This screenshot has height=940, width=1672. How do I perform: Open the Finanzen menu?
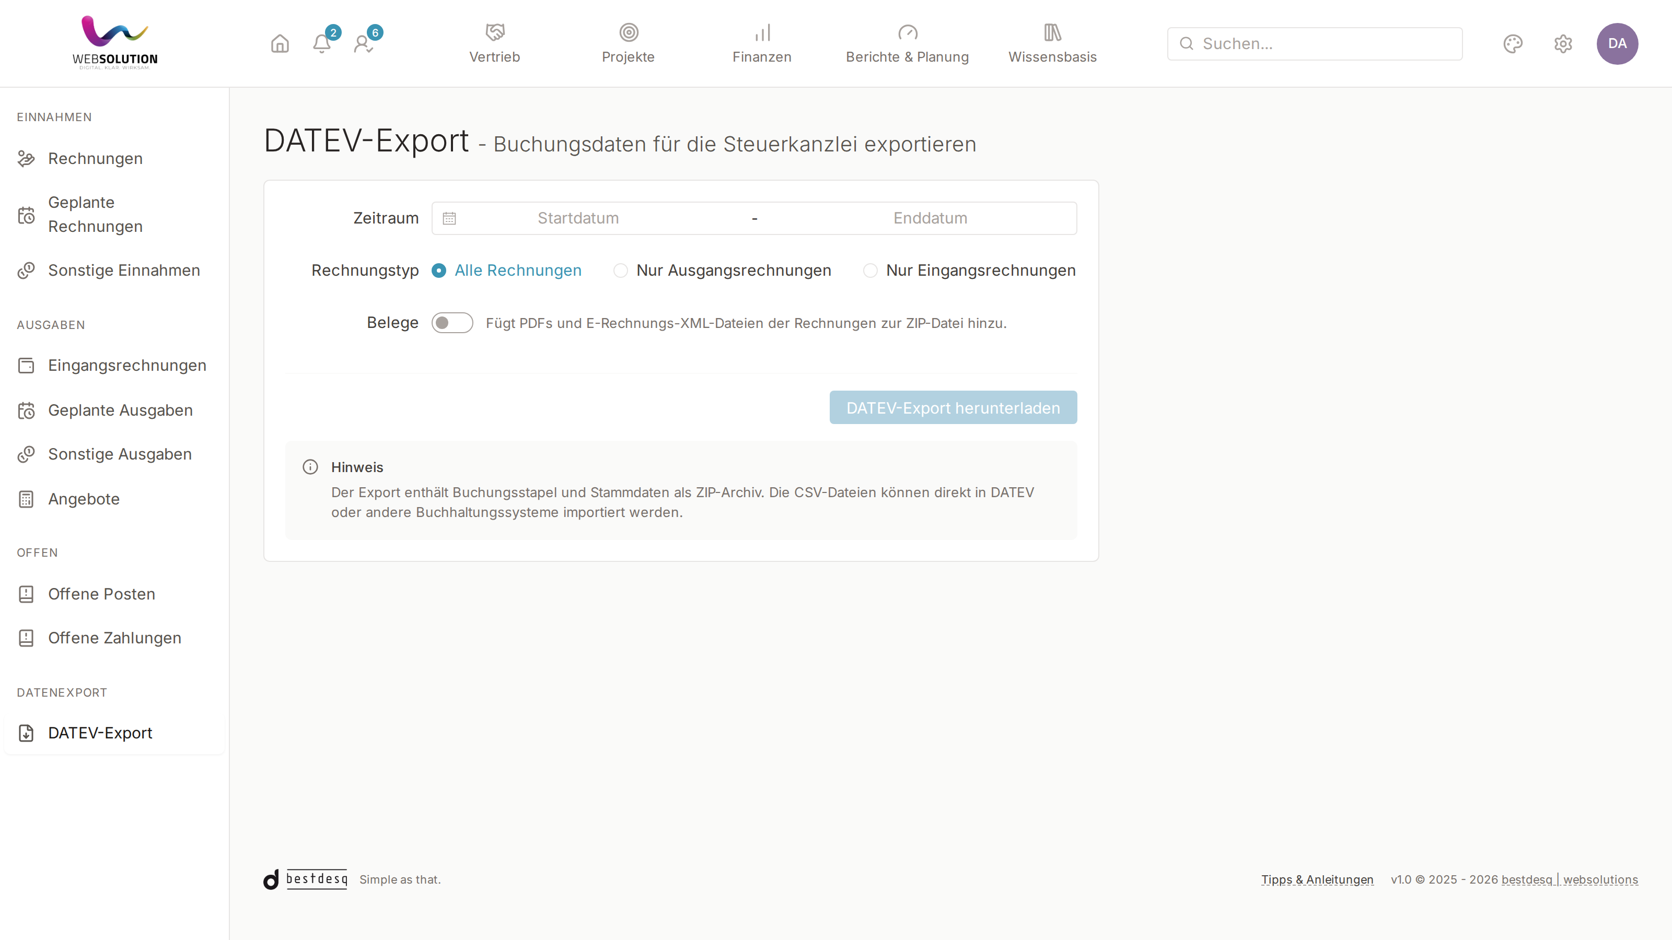762,43
